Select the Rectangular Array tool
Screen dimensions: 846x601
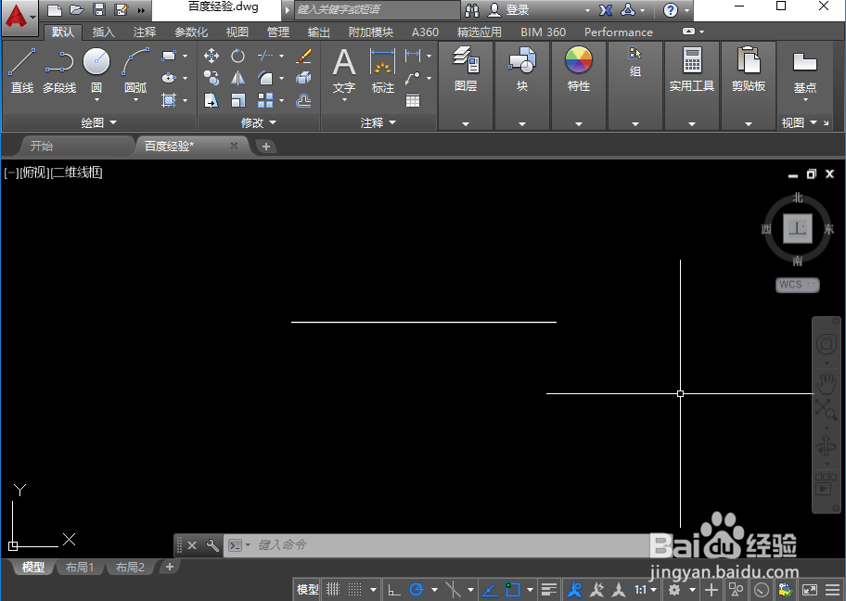point(265,100)
